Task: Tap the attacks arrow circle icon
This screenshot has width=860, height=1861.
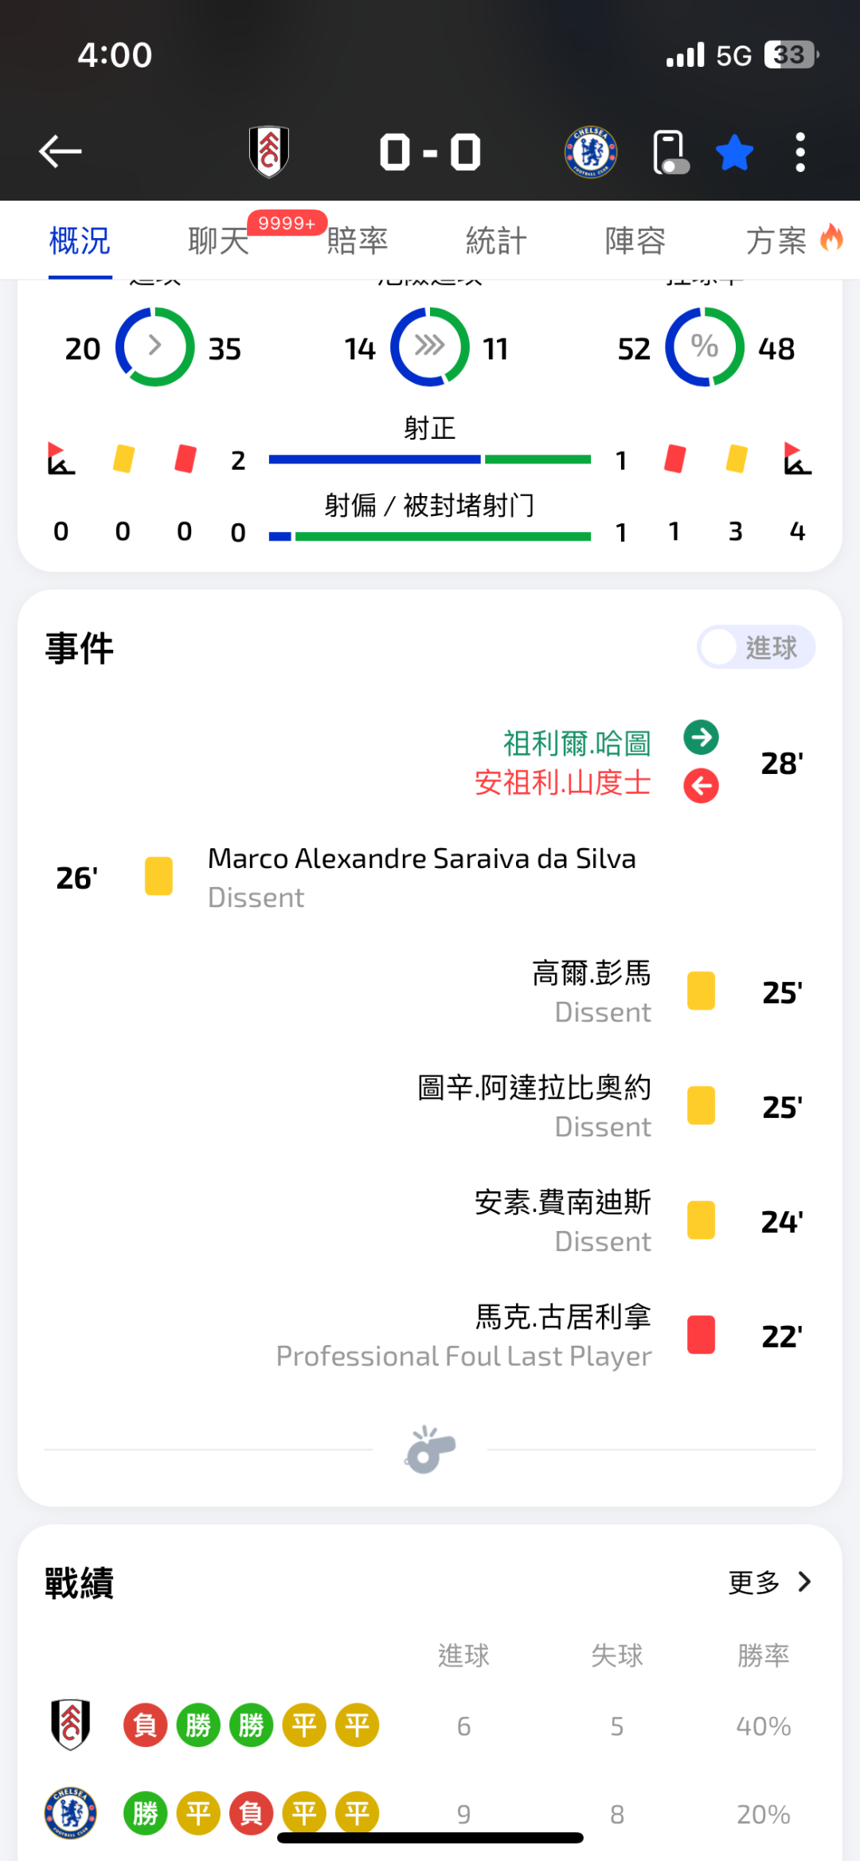Action: pyautogui.click(x=155, y=347)
